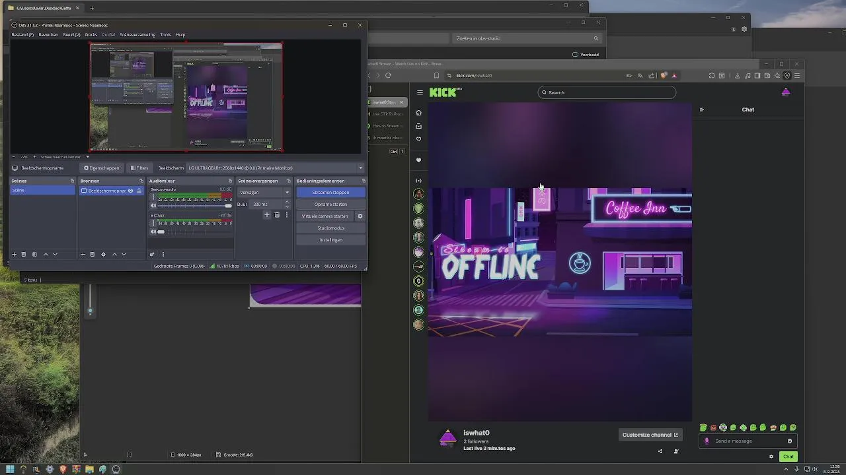
Task: Toggle Studiomodus in OBS
Action: point(330,228)
